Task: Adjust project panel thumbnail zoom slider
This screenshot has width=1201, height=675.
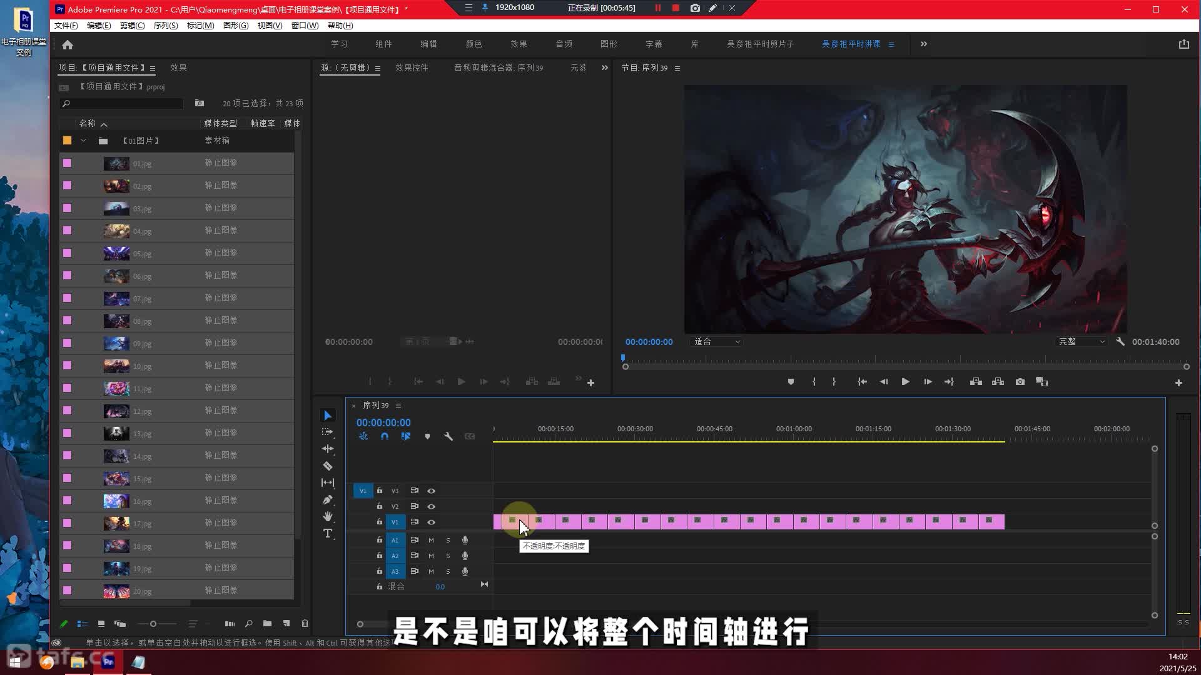Action: coord(153,624)
